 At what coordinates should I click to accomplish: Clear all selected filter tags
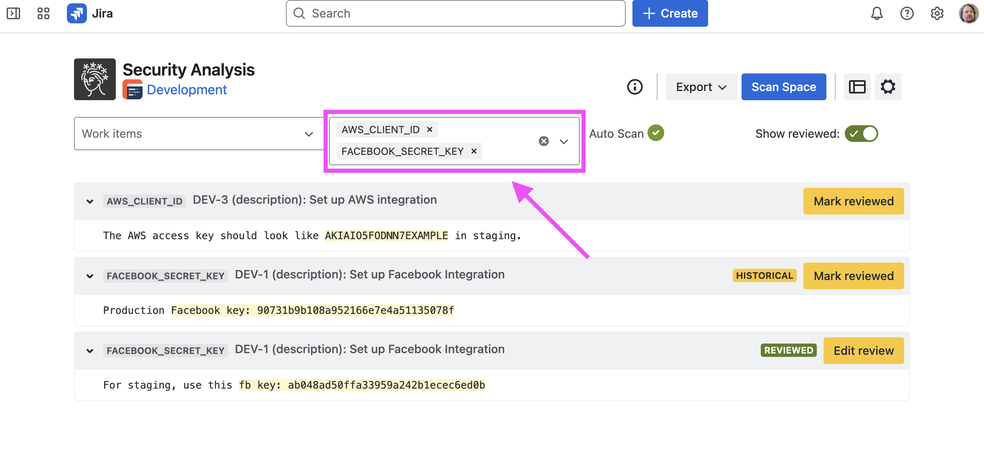pos(543,141)
